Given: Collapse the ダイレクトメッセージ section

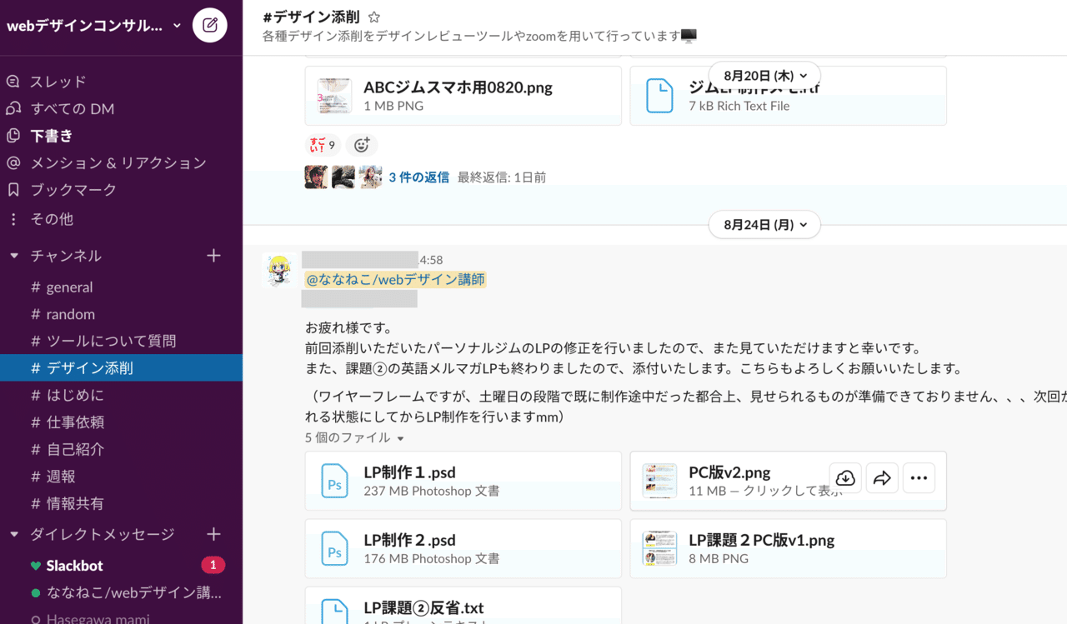Looking at the screenshot, I should 13,534.
